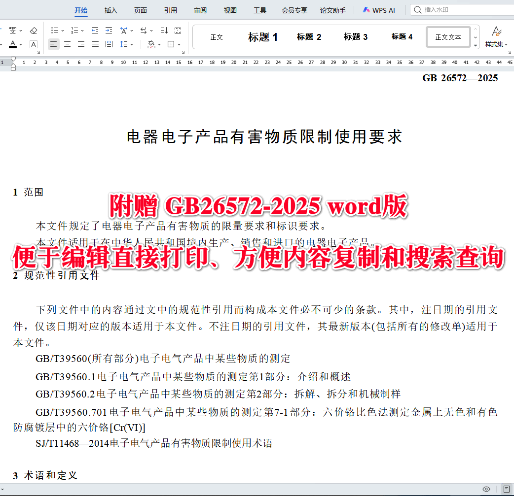
Task: Click the header text GB 26572—2025
Action: pyautogui.click(x=460, y=78)
